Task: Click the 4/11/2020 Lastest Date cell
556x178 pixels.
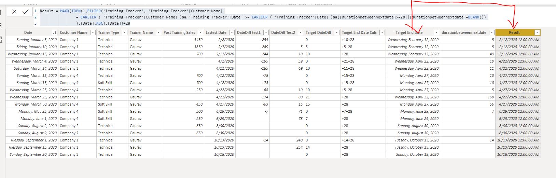Action: pyautogui.click(x=220, y=68)
